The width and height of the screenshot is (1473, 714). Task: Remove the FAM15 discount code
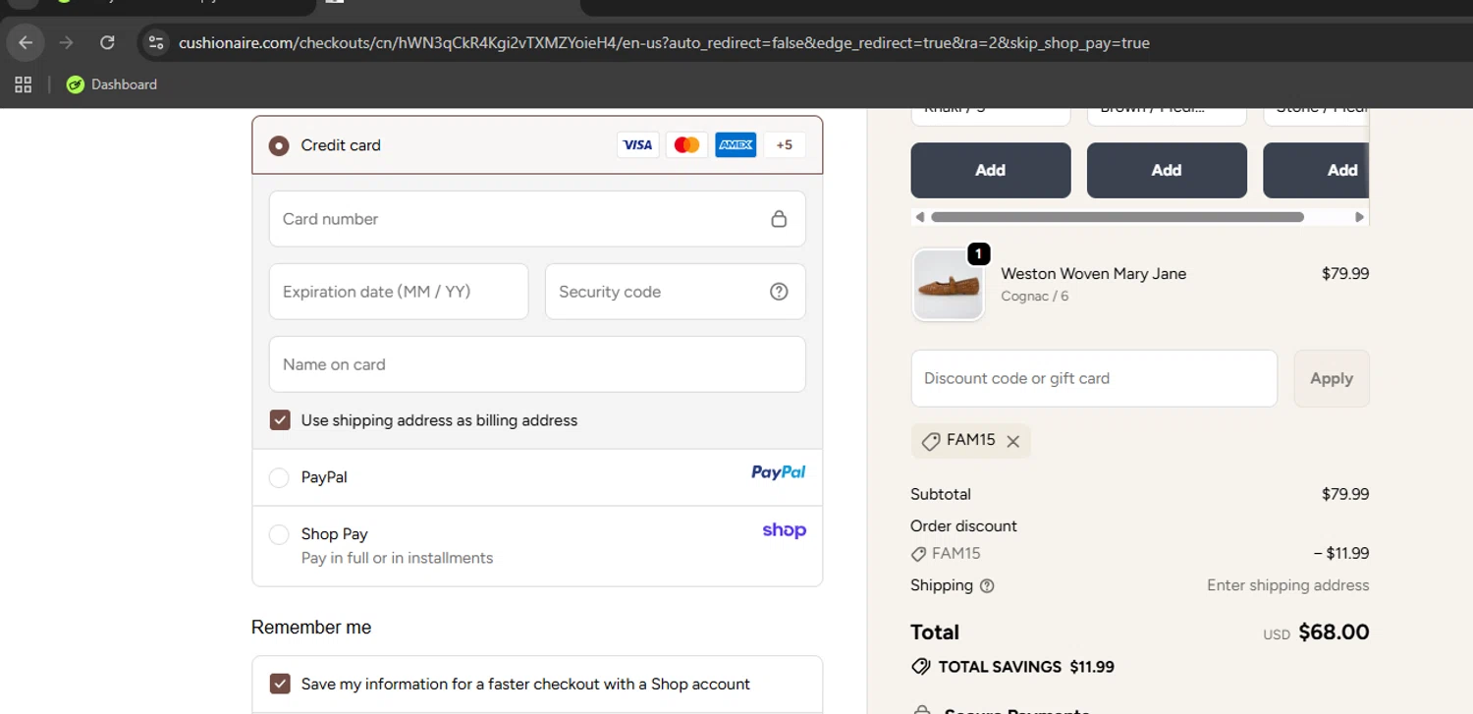point(1013,441)
